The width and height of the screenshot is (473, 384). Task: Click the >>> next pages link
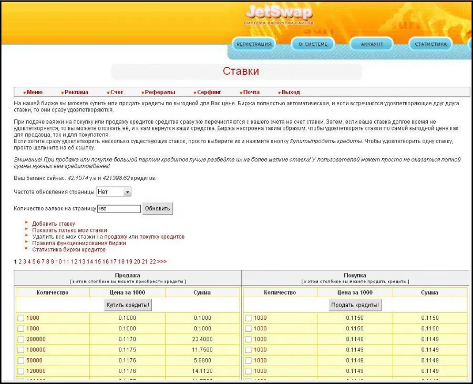pos(162,261)
